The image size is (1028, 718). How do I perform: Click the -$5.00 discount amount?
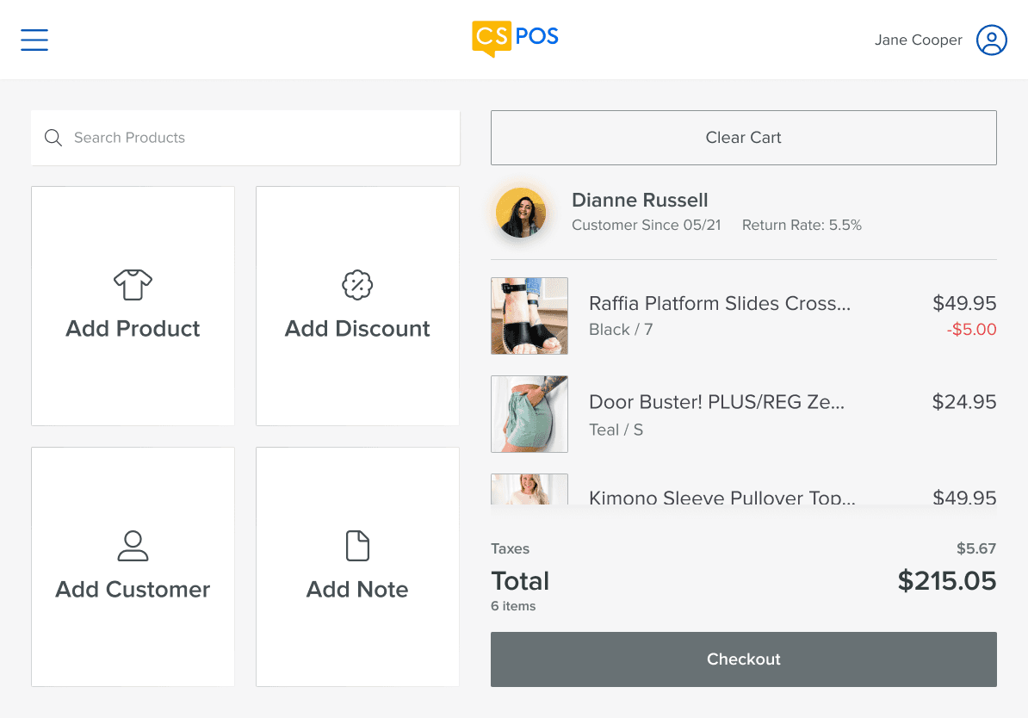(x=971, y=329)
